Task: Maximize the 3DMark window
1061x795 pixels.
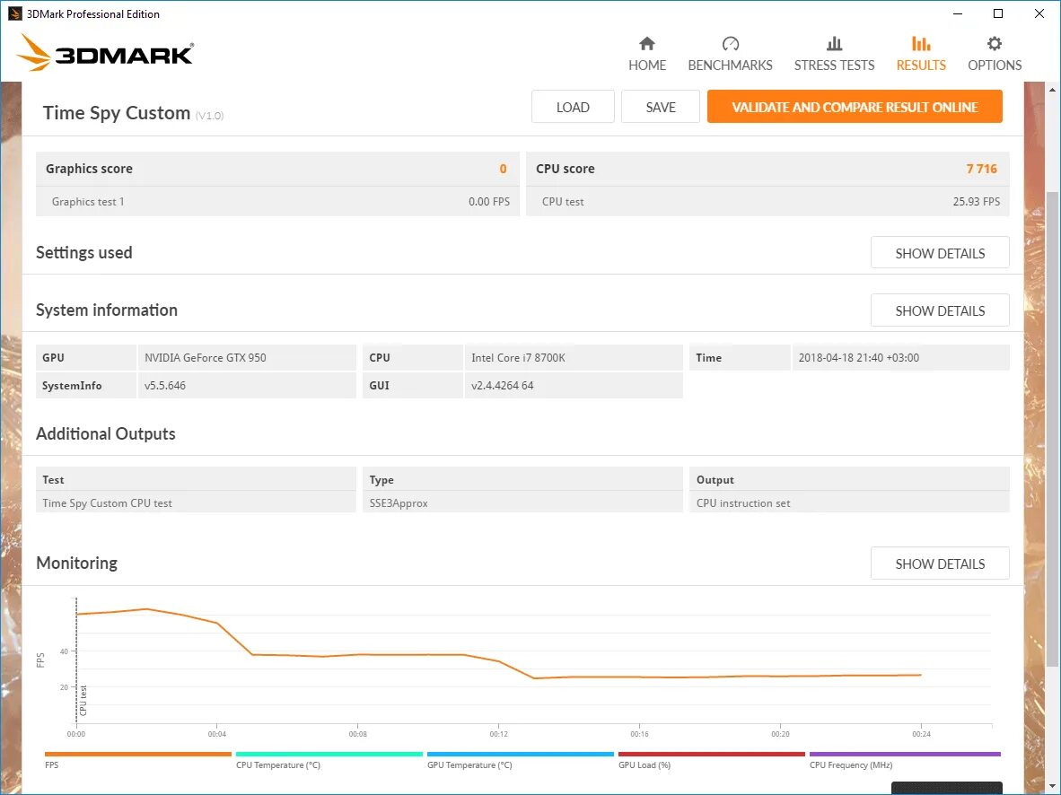Action: (997, 13)
